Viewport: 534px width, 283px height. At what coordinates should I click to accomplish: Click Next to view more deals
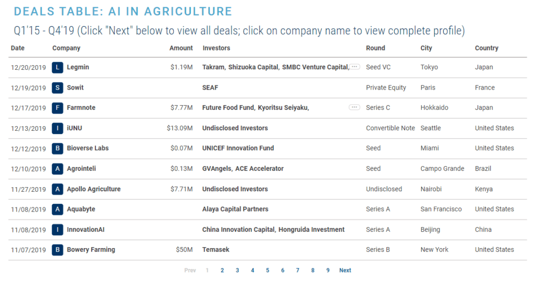345,270
